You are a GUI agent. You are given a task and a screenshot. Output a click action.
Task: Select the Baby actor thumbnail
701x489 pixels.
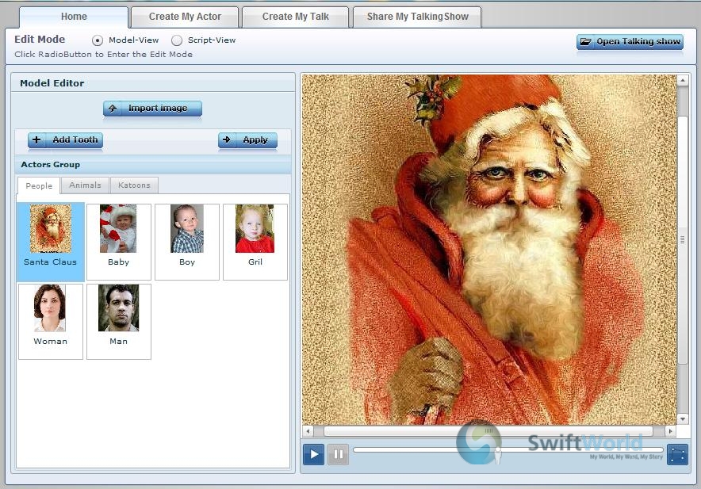tap(118, 242)
